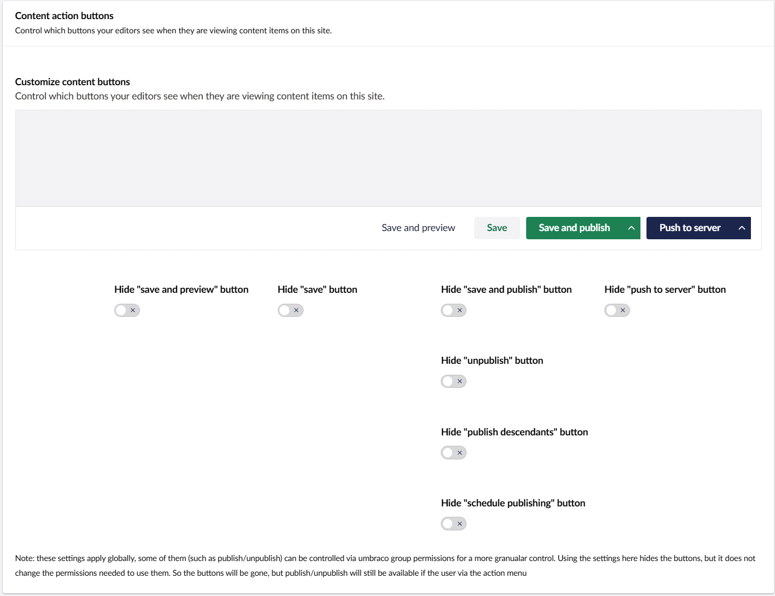Image resolution: width=775 pixels, height=596 pixels.
Task: Click the clear icon on "Hide save button" toggle
Action: [296, 310]
